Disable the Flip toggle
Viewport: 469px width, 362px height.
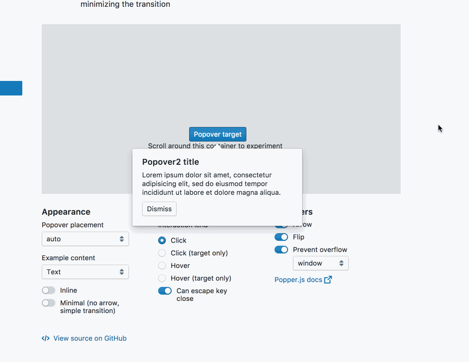(x=281, y=237)
